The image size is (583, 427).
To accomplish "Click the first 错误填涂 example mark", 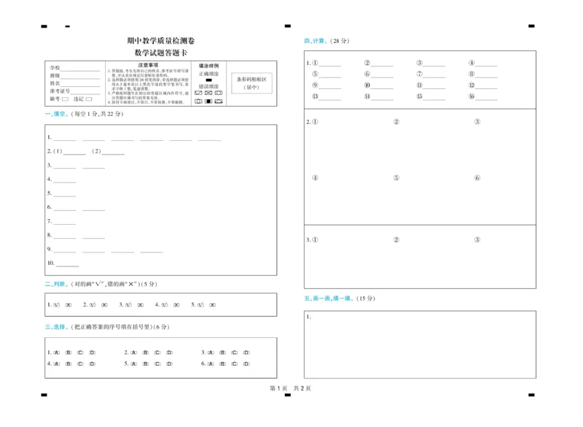I will (x=200, y=93).
